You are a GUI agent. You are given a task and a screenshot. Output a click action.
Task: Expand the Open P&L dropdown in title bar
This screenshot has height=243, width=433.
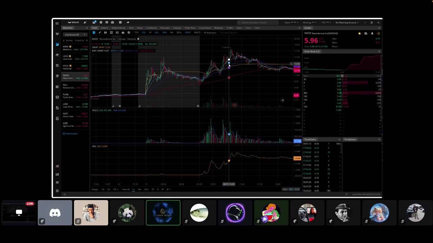pyautogui.click(x=291, y=23)
